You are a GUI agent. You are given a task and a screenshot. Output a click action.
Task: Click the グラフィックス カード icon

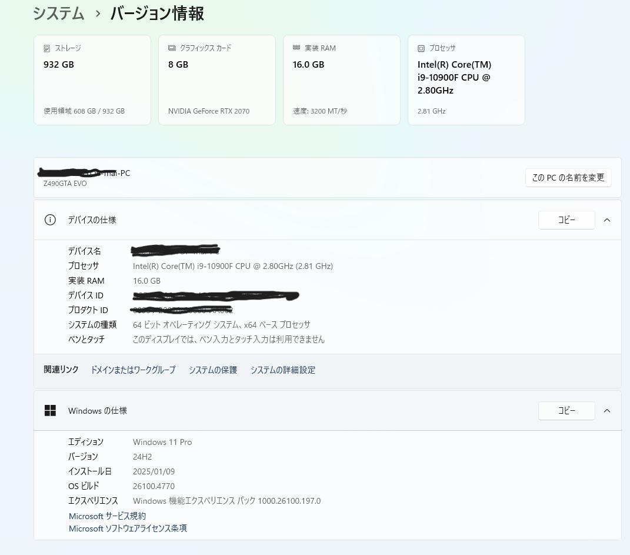[171, 48]
